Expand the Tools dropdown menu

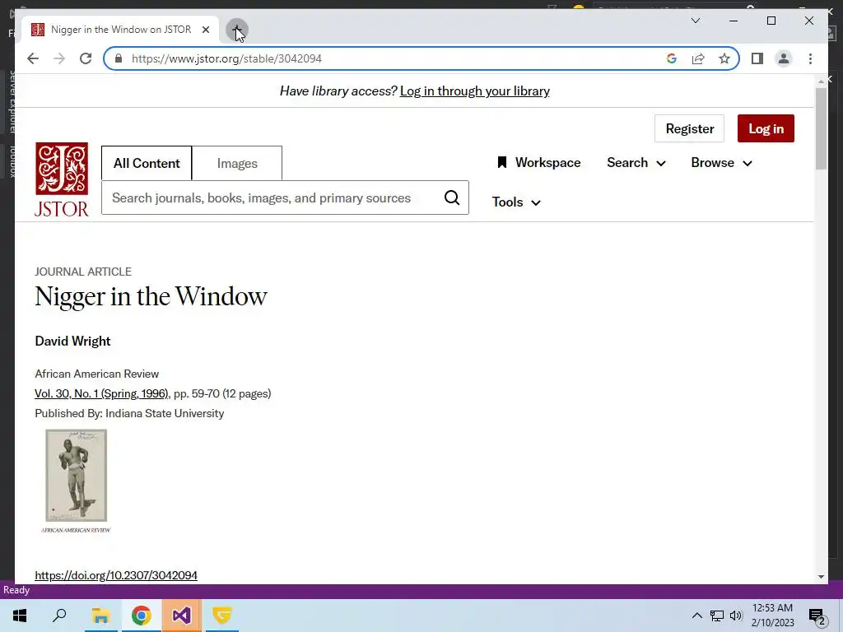[x=516, y=202]
